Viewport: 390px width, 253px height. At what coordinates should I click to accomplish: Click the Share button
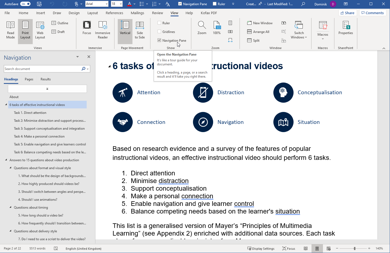pyautogui.click(x=347, y=13)
